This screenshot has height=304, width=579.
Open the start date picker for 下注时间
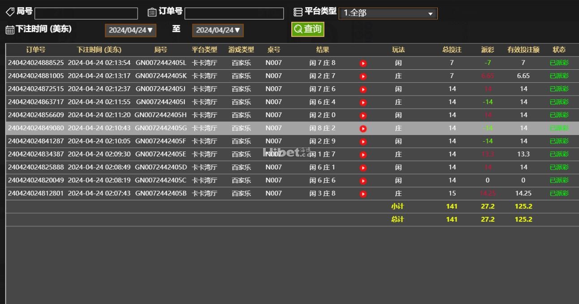[x=131, y=30]
